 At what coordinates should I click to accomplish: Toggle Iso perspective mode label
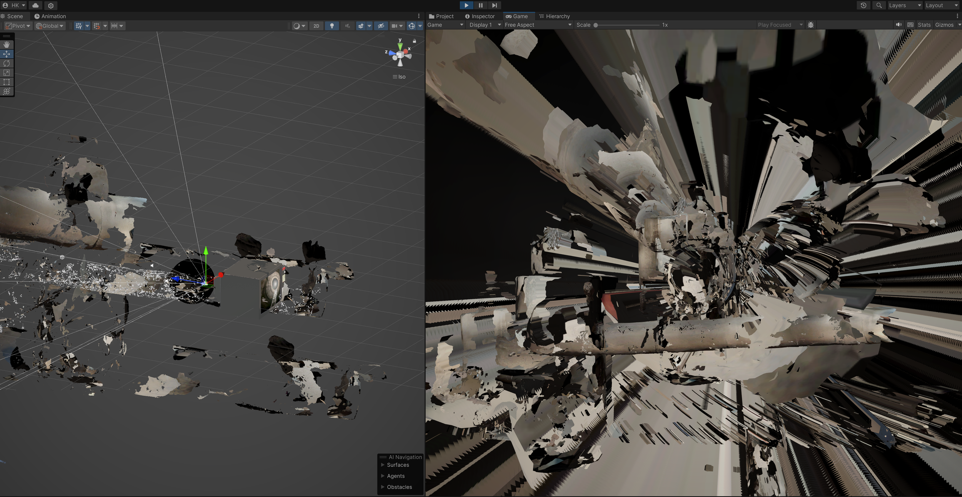click(399, 77)
